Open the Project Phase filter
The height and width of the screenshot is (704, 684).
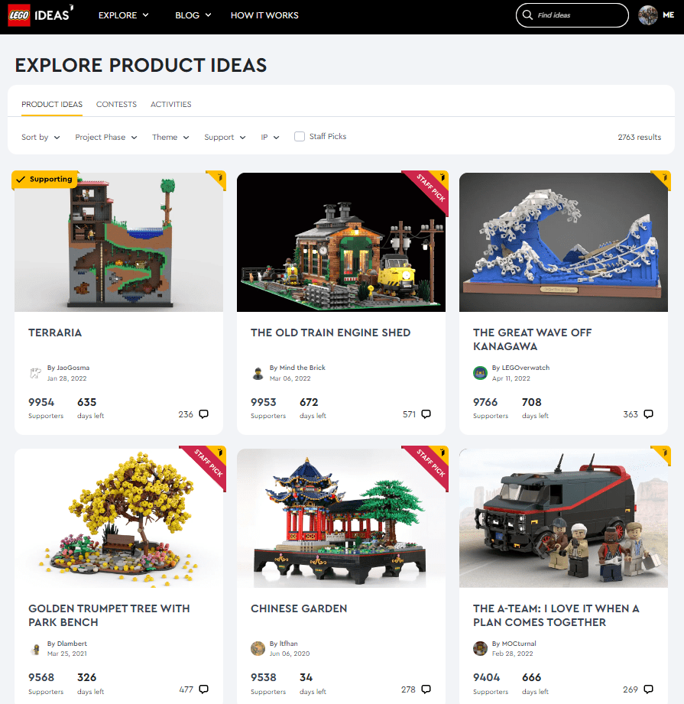[x=106, y=137]
